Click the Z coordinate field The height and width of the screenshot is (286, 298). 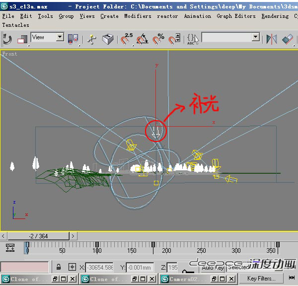click(172, 267)
